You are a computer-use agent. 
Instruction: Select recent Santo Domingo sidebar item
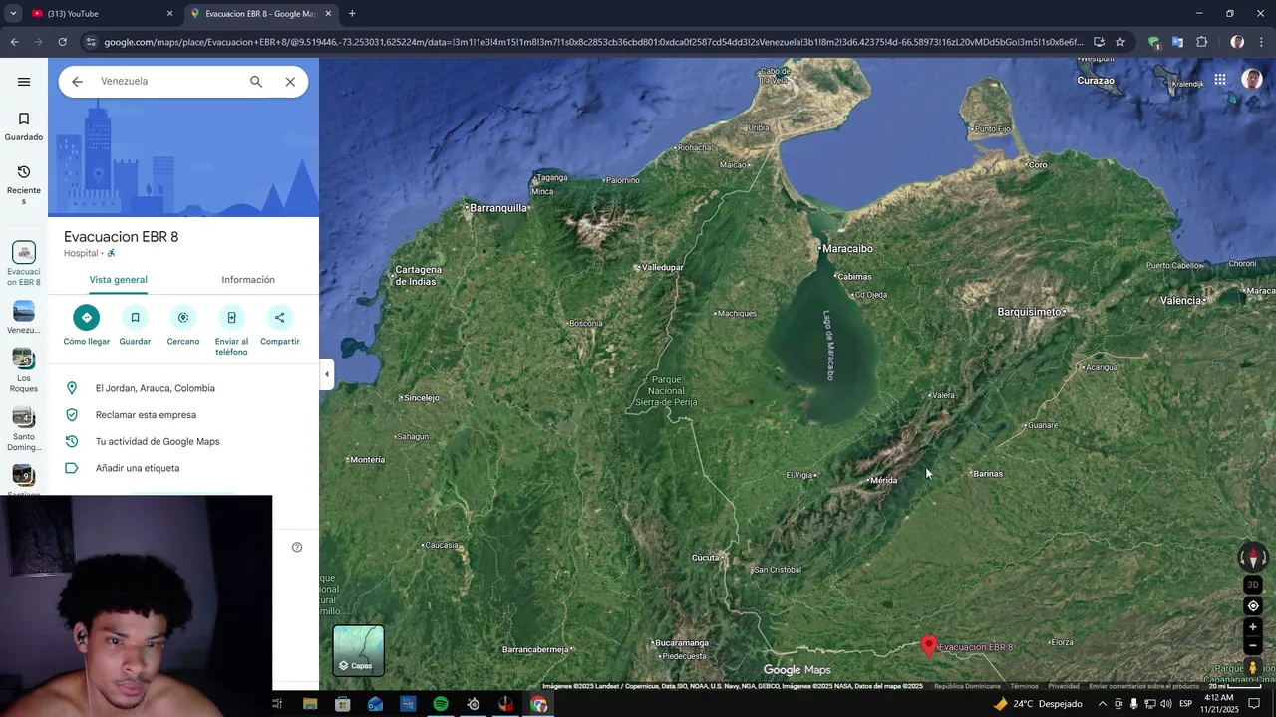24,429
